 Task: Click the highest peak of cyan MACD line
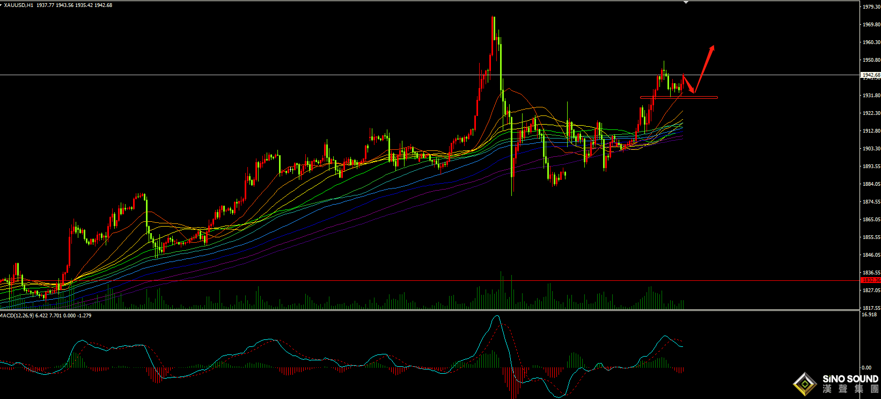(x=497, y=316)
